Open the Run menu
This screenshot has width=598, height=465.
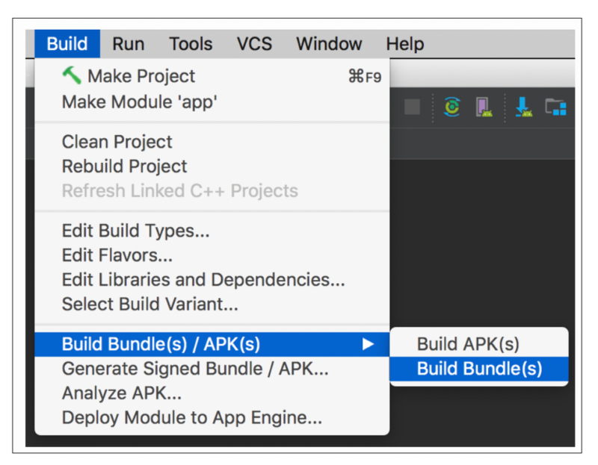click(x=128, y=43)
